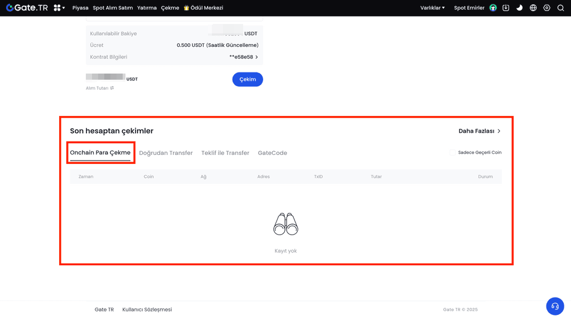Select the GateCode tab
The height and width of the screenshot is (321, 571).
[x=272, y=153]
